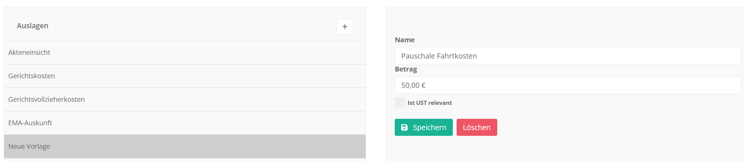Click the Name field label
This screenshot has height=161, width=744.
tap(405, 40)
